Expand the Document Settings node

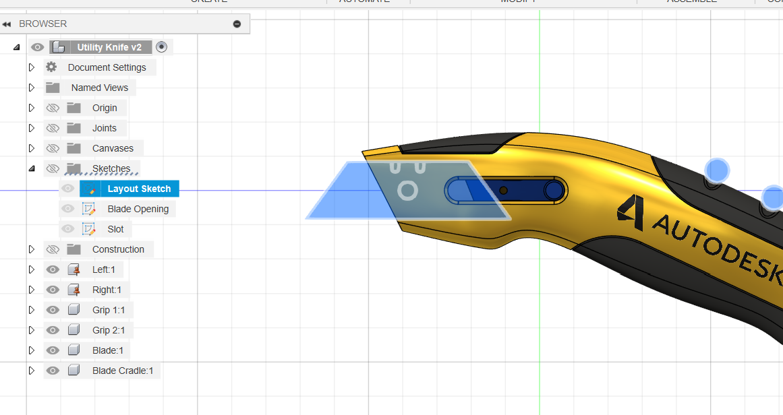click(32, 67)
